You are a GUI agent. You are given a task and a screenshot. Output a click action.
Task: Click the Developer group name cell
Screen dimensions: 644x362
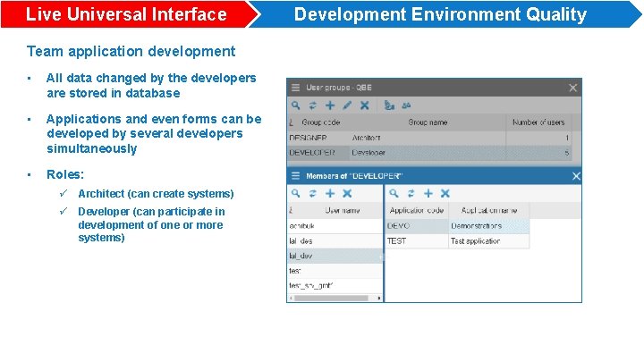coord(428,153)
